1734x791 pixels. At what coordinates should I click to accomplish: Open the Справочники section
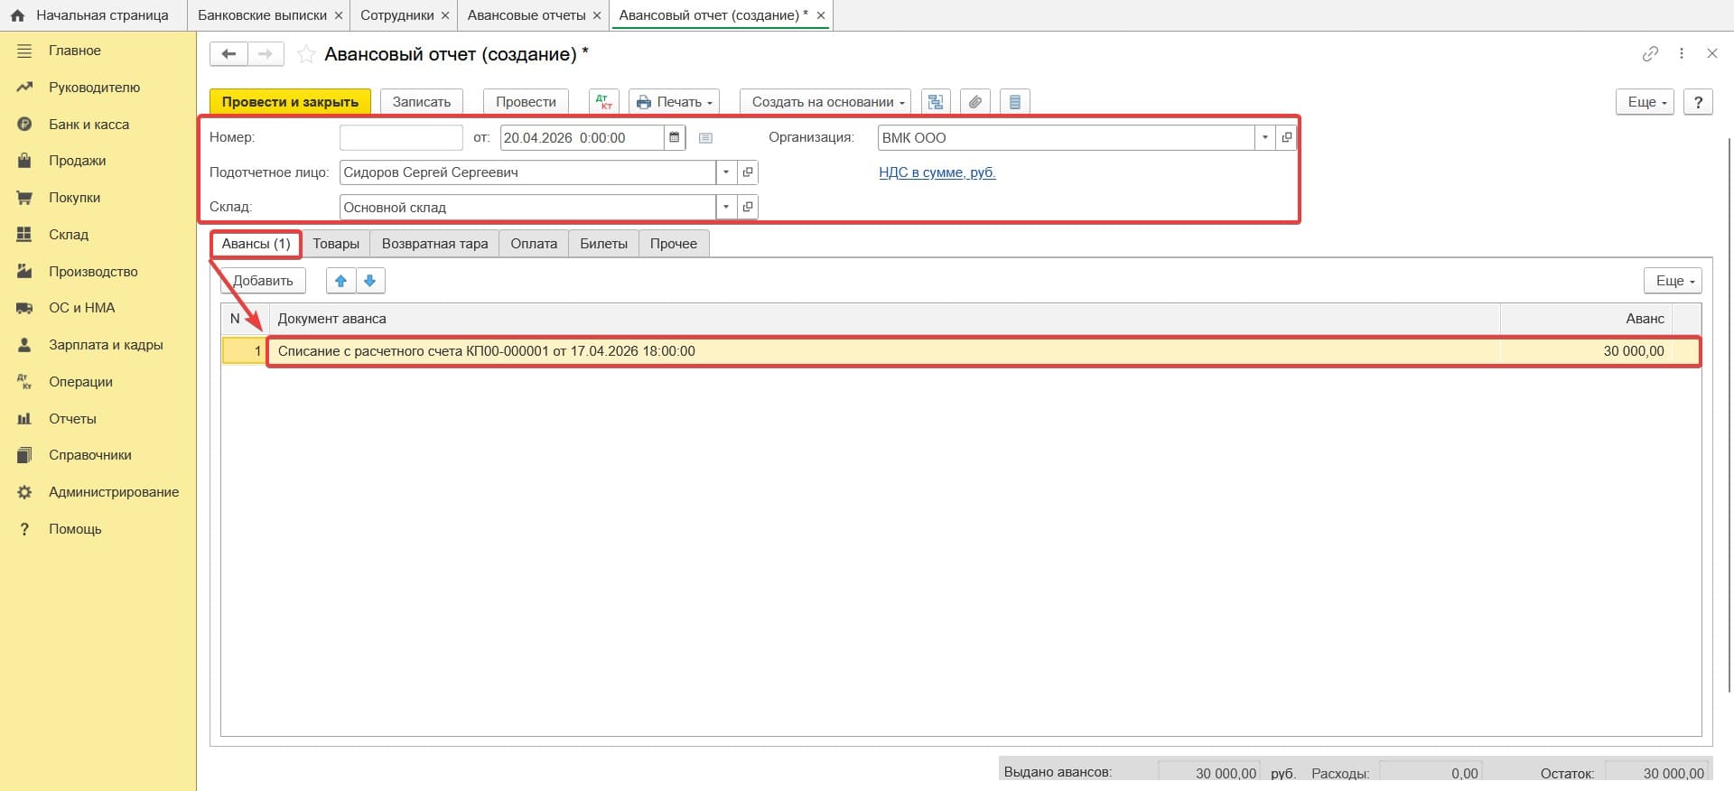point(90,455)
